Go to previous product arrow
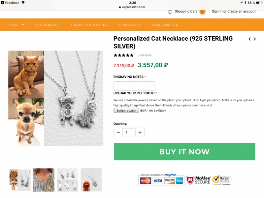 tap(250, 39)
